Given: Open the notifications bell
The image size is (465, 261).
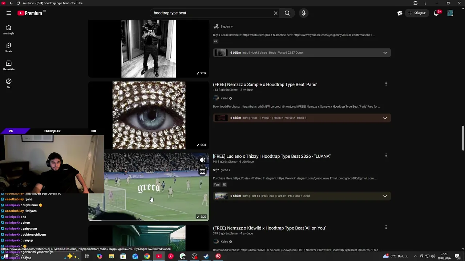Looking at the screenshot, I should click(x=437, y=13).
